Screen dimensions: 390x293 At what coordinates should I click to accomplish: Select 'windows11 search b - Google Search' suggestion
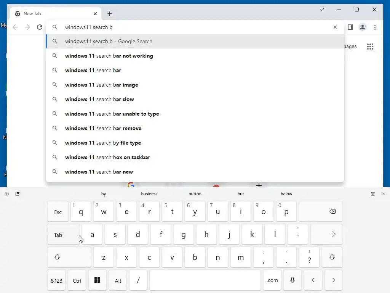pyautogui.click(x=195, y=41)
